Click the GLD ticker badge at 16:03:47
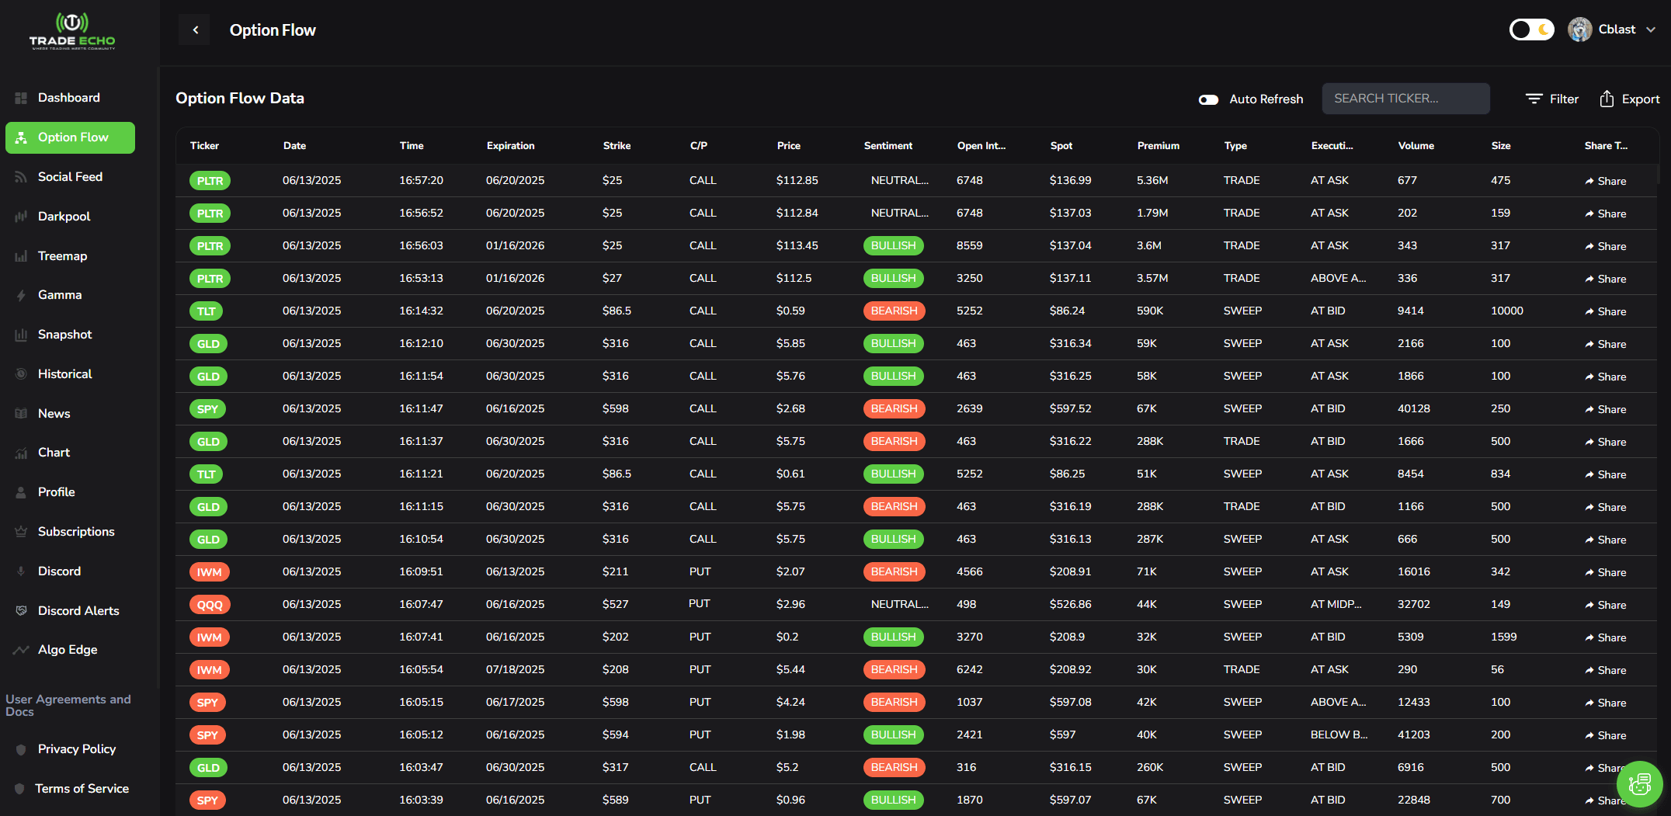1671x816 pixels. (x=208, y=768)
